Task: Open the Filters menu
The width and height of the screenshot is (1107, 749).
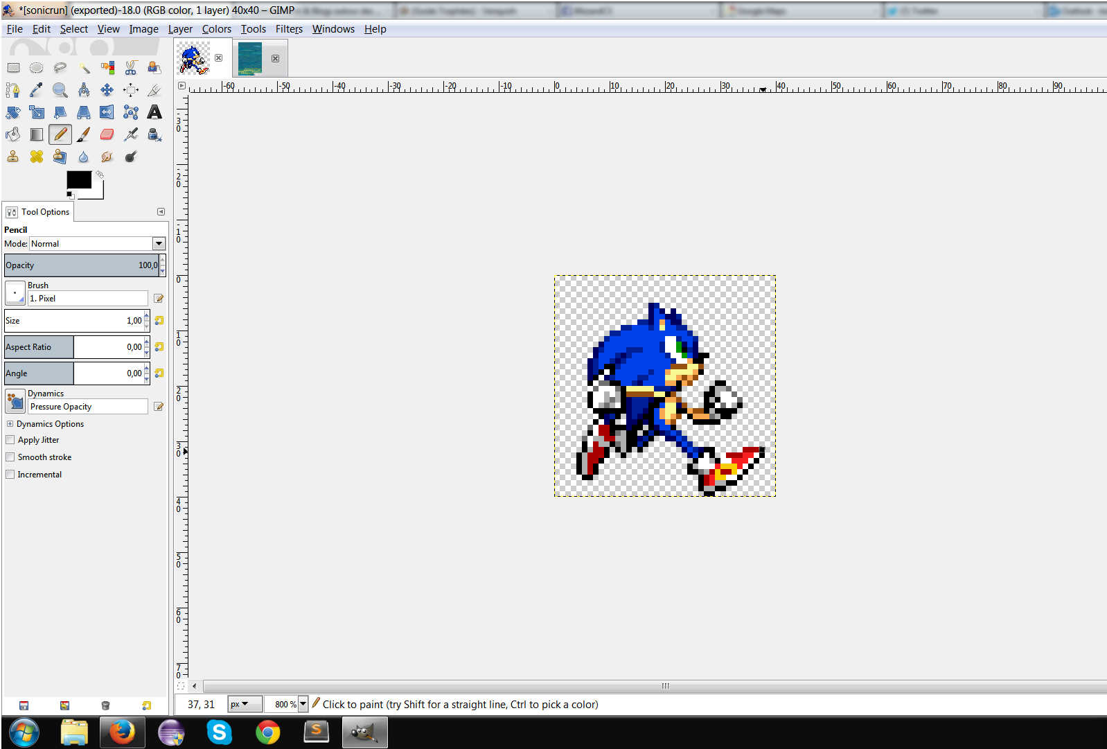Action: click(289, 29)
